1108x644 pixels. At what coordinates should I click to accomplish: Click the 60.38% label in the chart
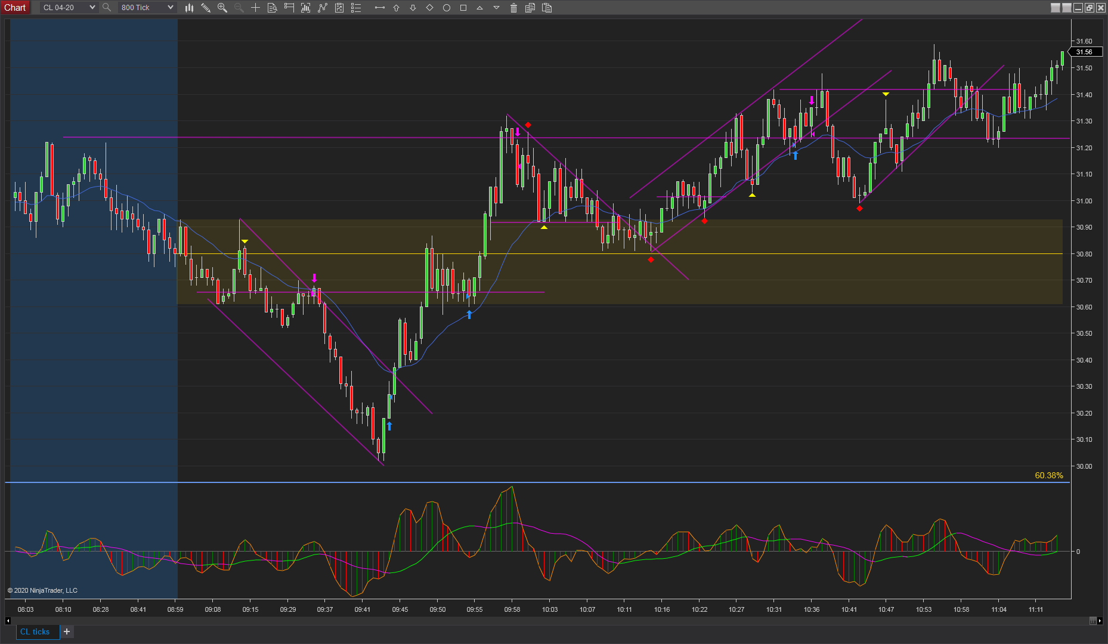[1049, 475]
